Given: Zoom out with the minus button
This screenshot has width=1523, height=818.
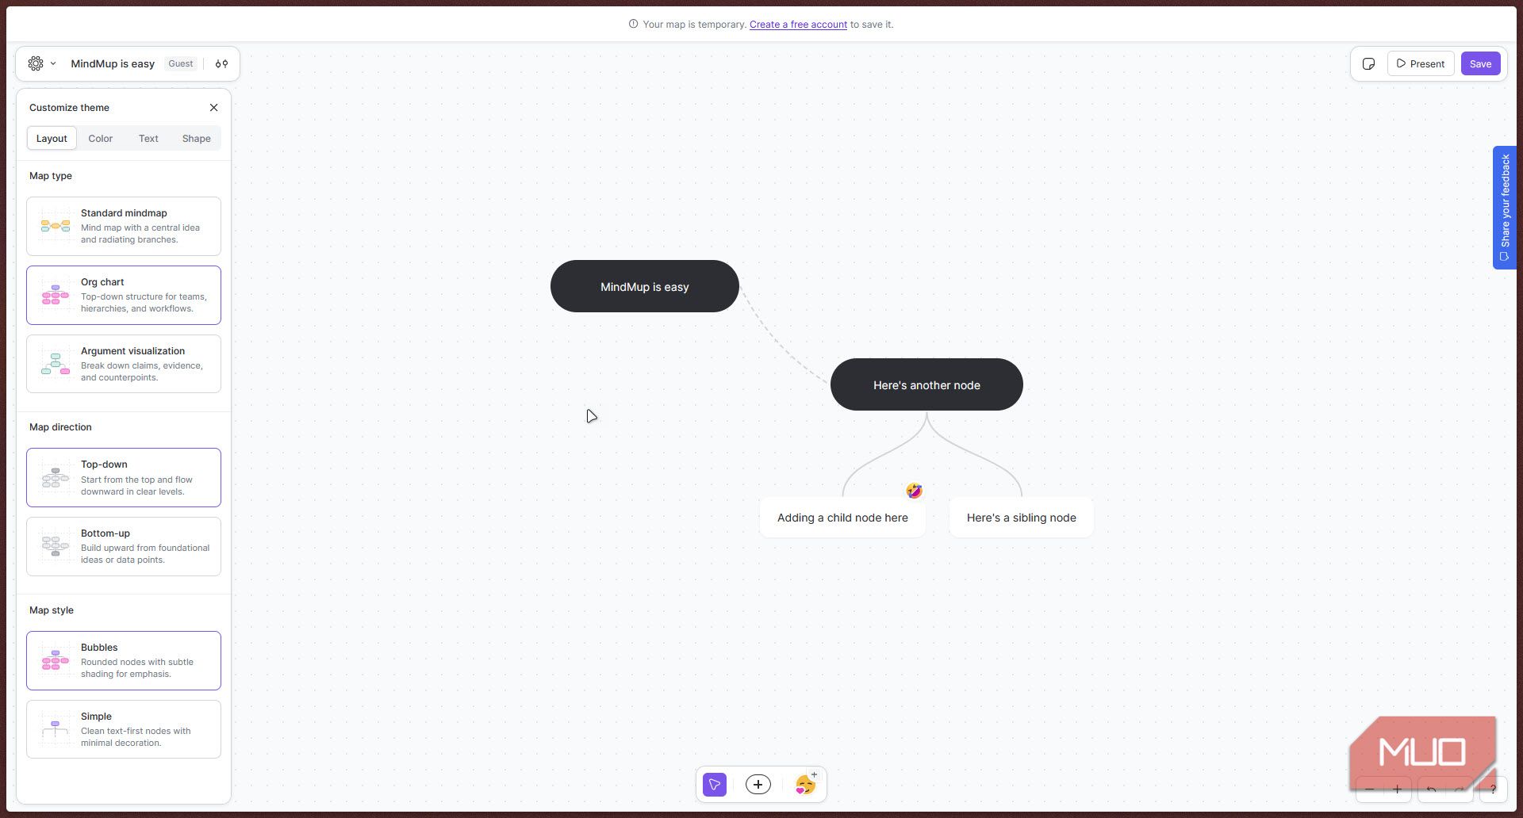Looking at the screenshot, I should coord(1369,789).
